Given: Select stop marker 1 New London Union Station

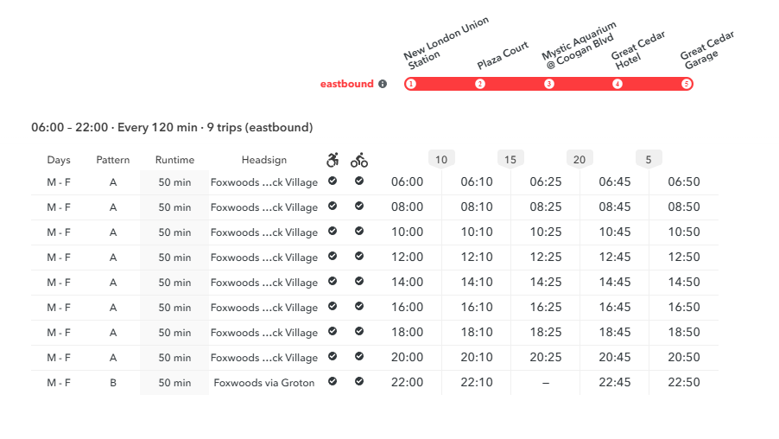Looking at the screenshot, I should 411,84.
